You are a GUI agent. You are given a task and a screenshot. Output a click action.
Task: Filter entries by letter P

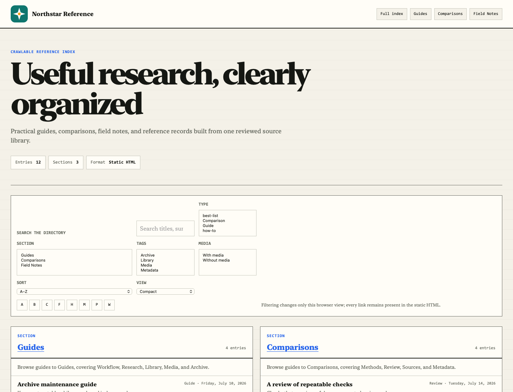(97, 305)
